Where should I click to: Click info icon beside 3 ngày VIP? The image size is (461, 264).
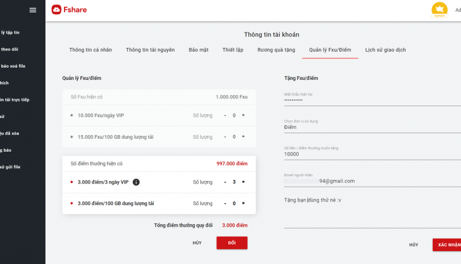pos(136,182)
